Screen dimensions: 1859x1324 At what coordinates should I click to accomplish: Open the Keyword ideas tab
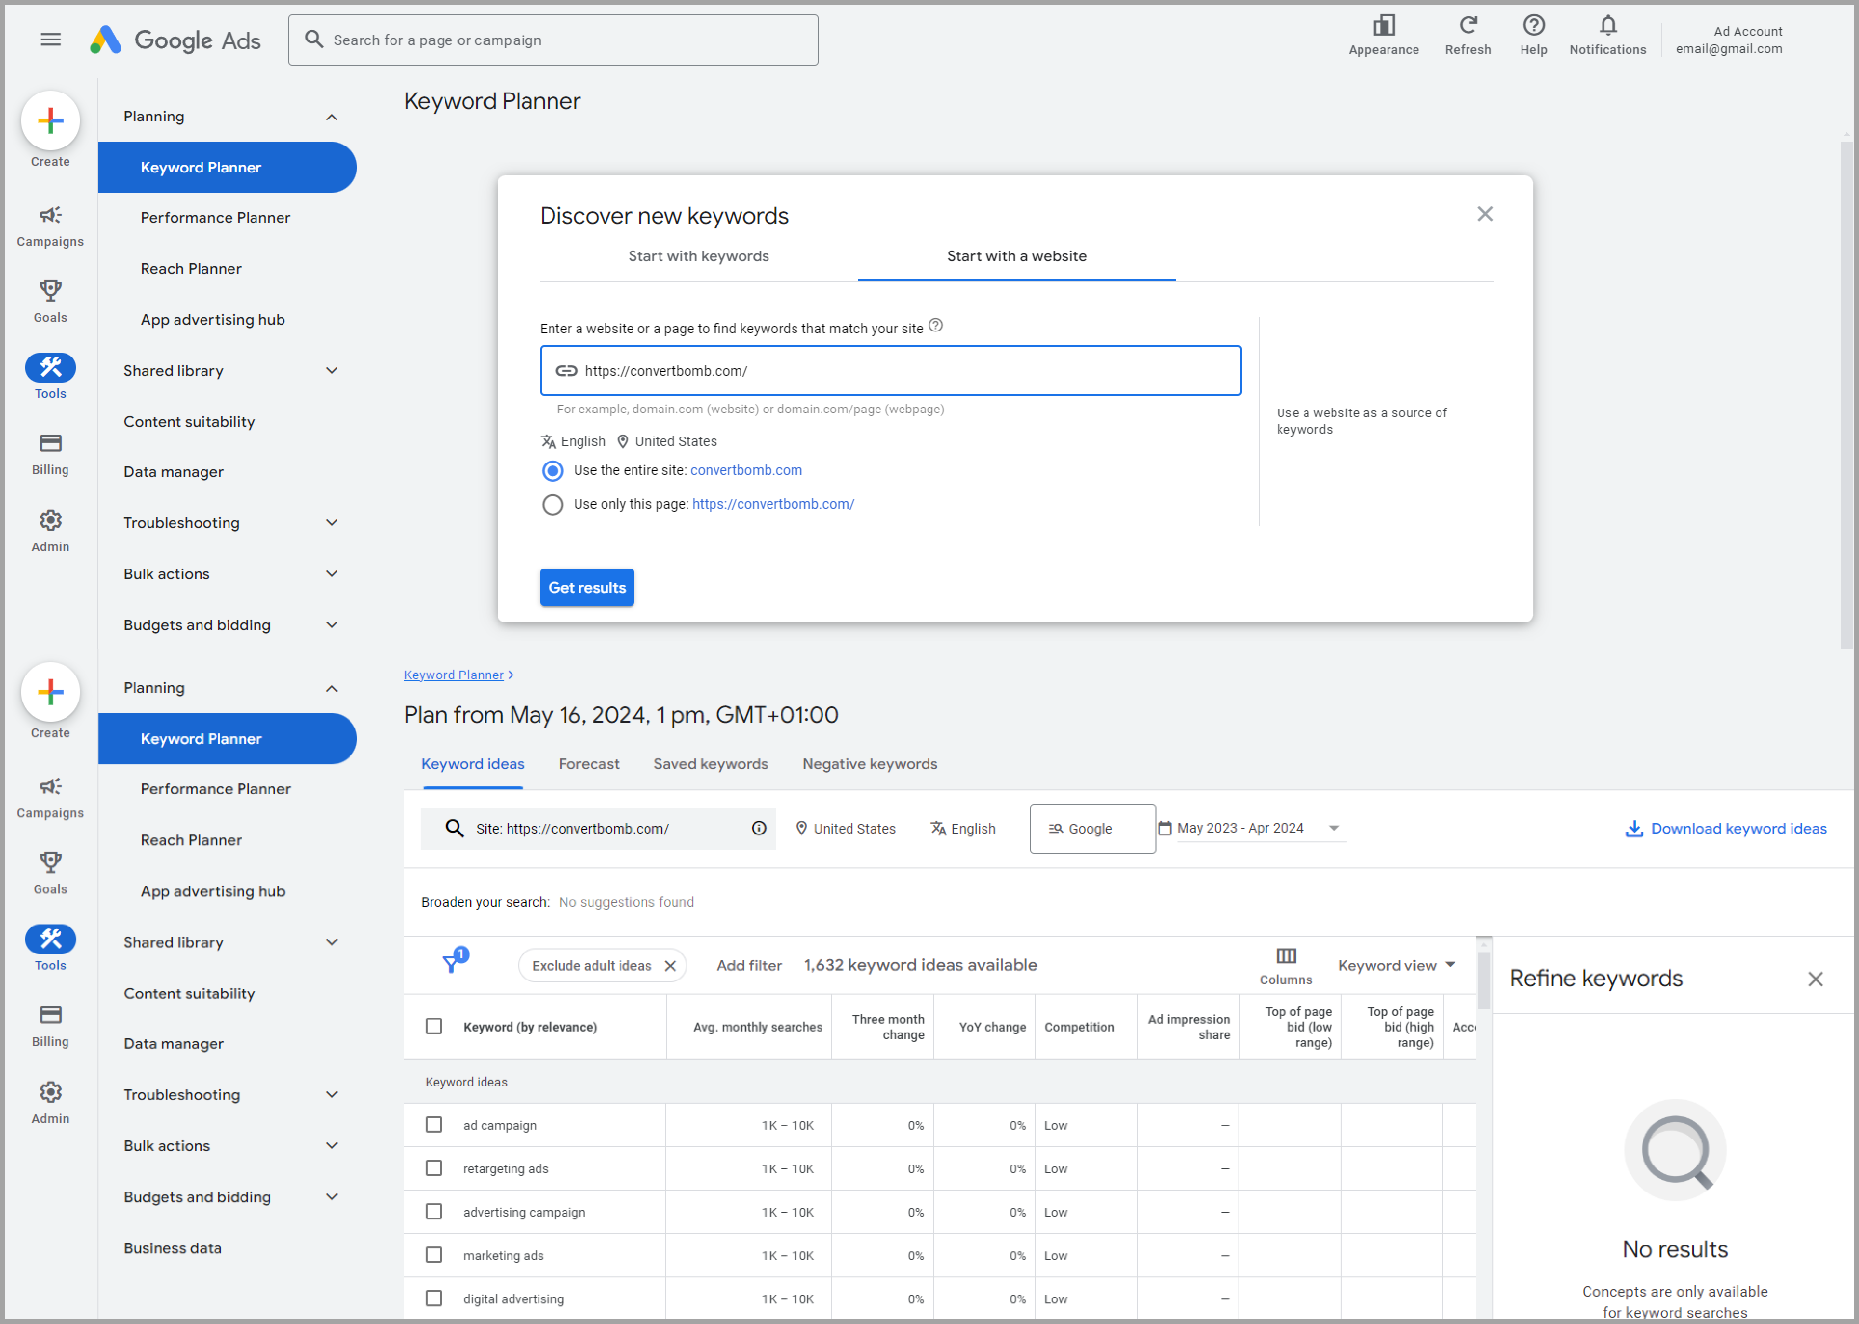coord(472,765)
